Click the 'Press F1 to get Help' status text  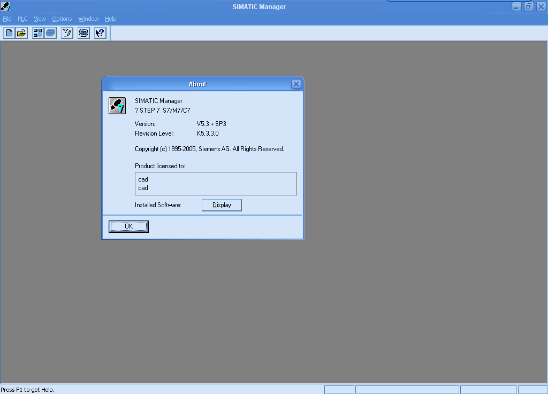pos(28,390)
